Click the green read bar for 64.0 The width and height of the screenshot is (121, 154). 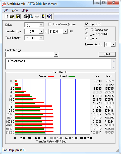(x=27, y=107)
